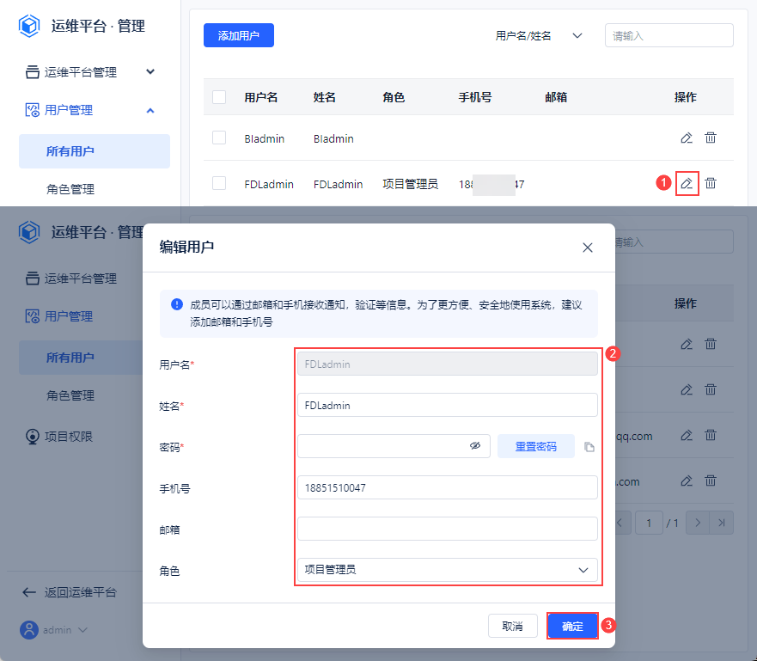Click the 手机号 column header
Image resolution: width=757 pixels, height=661 pixels.
475,97
